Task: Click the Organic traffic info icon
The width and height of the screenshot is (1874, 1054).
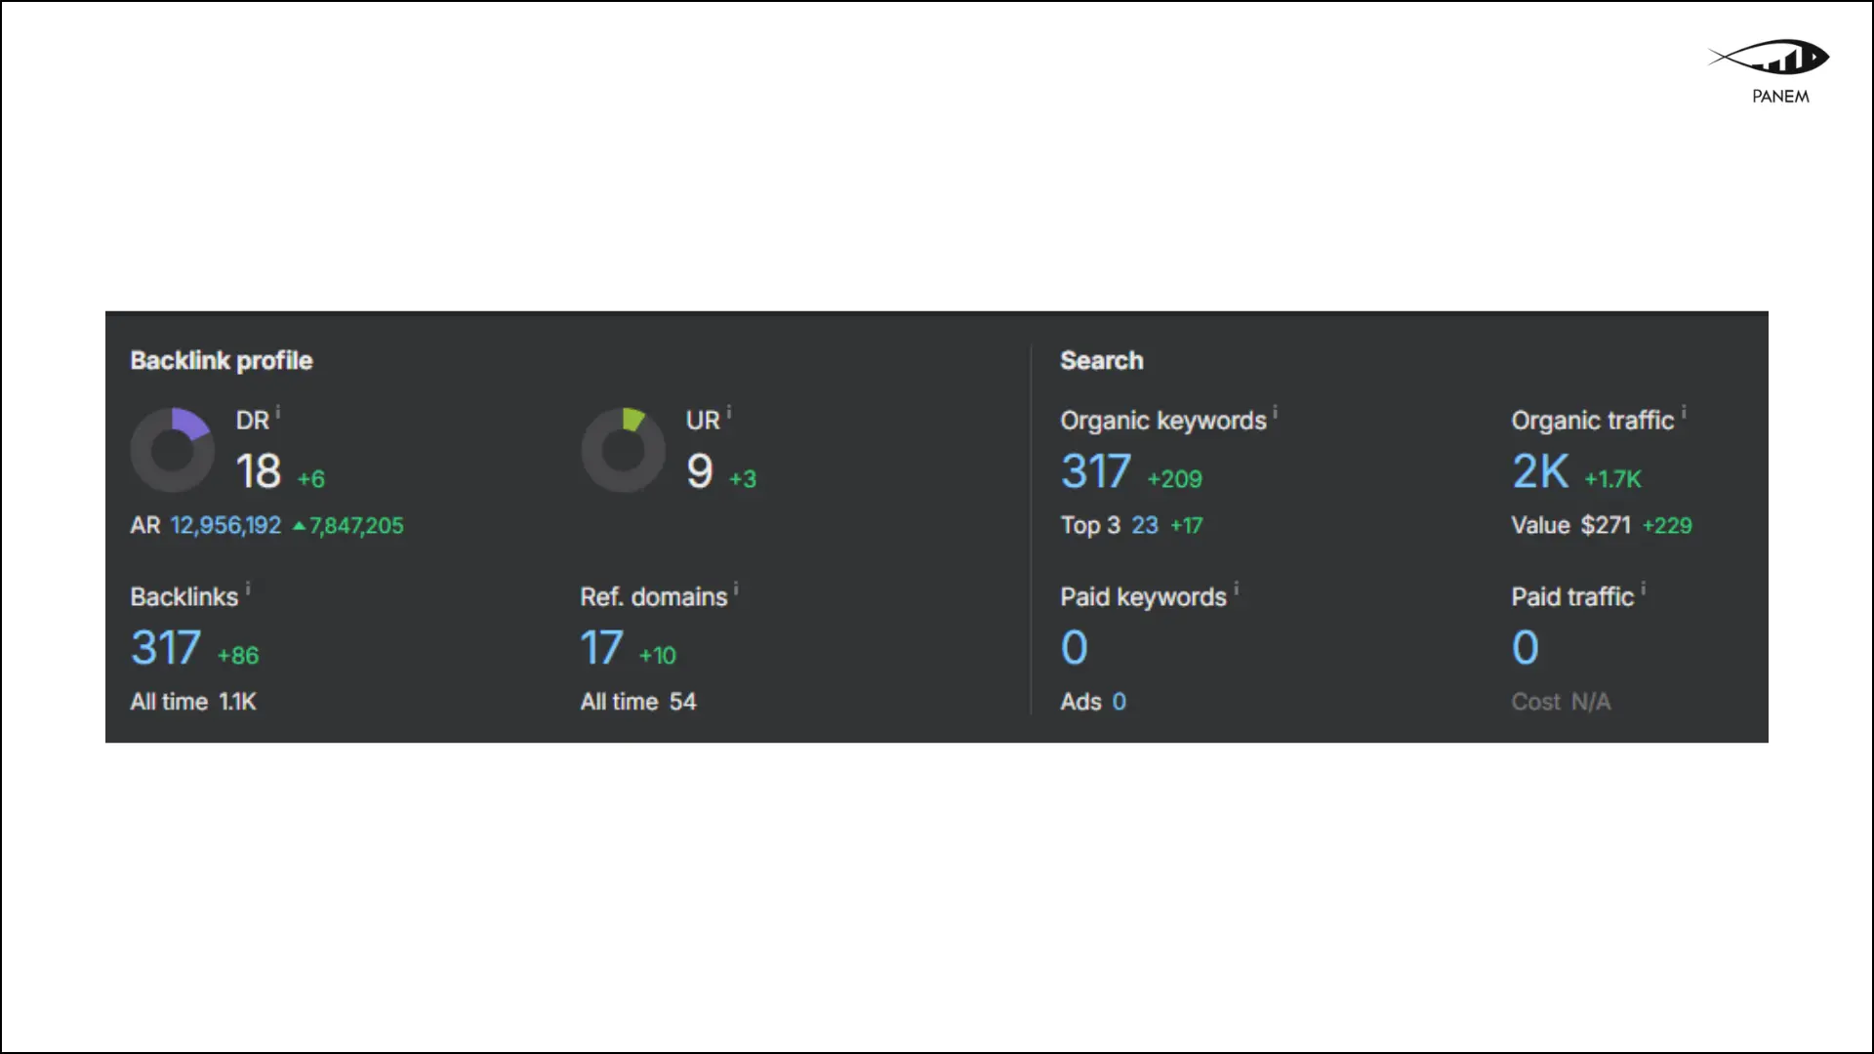Action: [1684, 412]
